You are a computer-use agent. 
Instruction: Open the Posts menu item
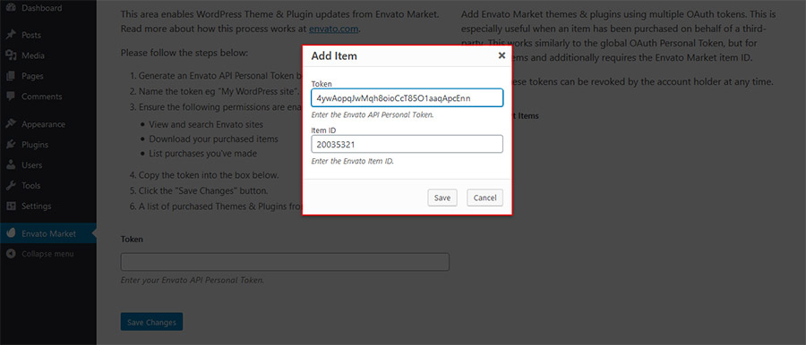click(x=48, y=35)
